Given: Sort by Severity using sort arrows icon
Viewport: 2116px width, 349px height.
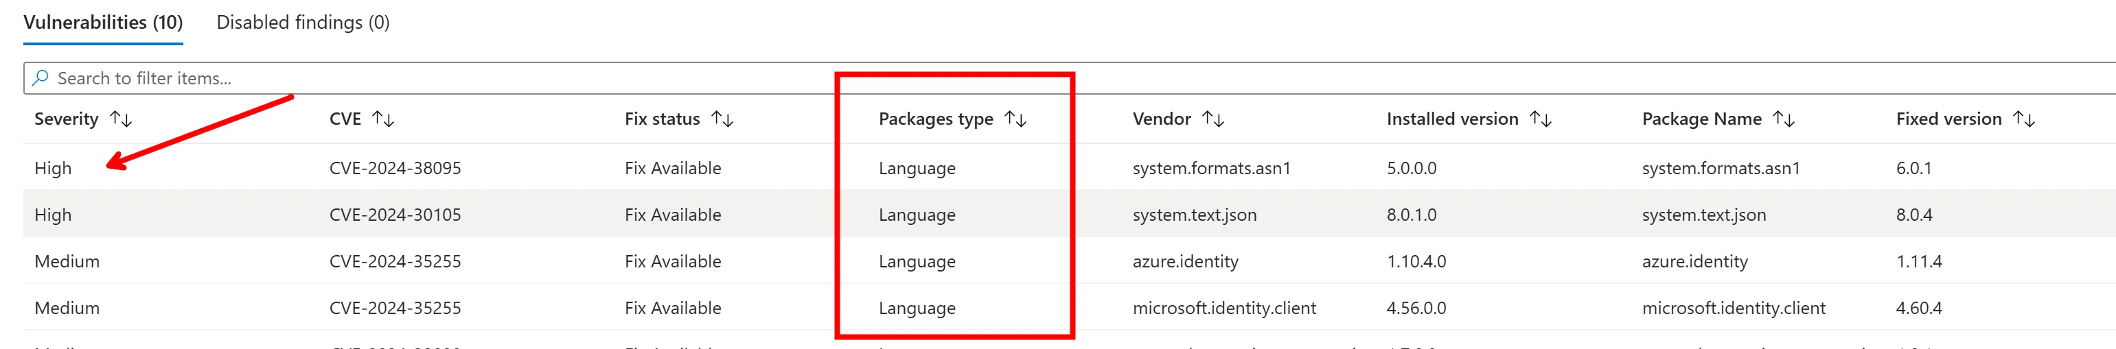Looking at the screenshot, I should pos(121,119).
